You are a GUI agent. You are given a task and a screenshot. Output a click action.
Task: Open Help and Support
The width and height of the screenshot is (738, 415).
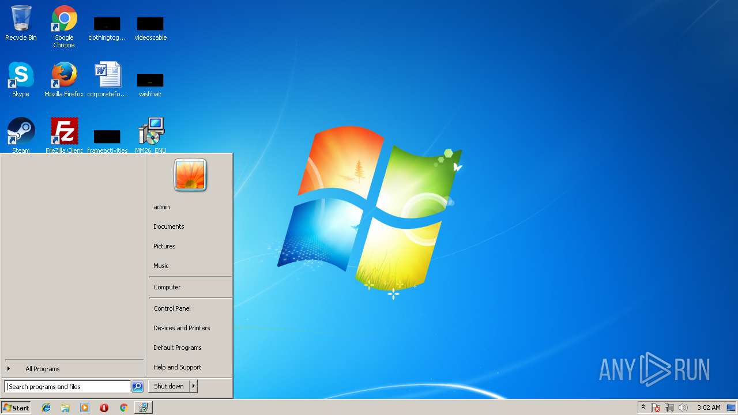pos(190,367)
